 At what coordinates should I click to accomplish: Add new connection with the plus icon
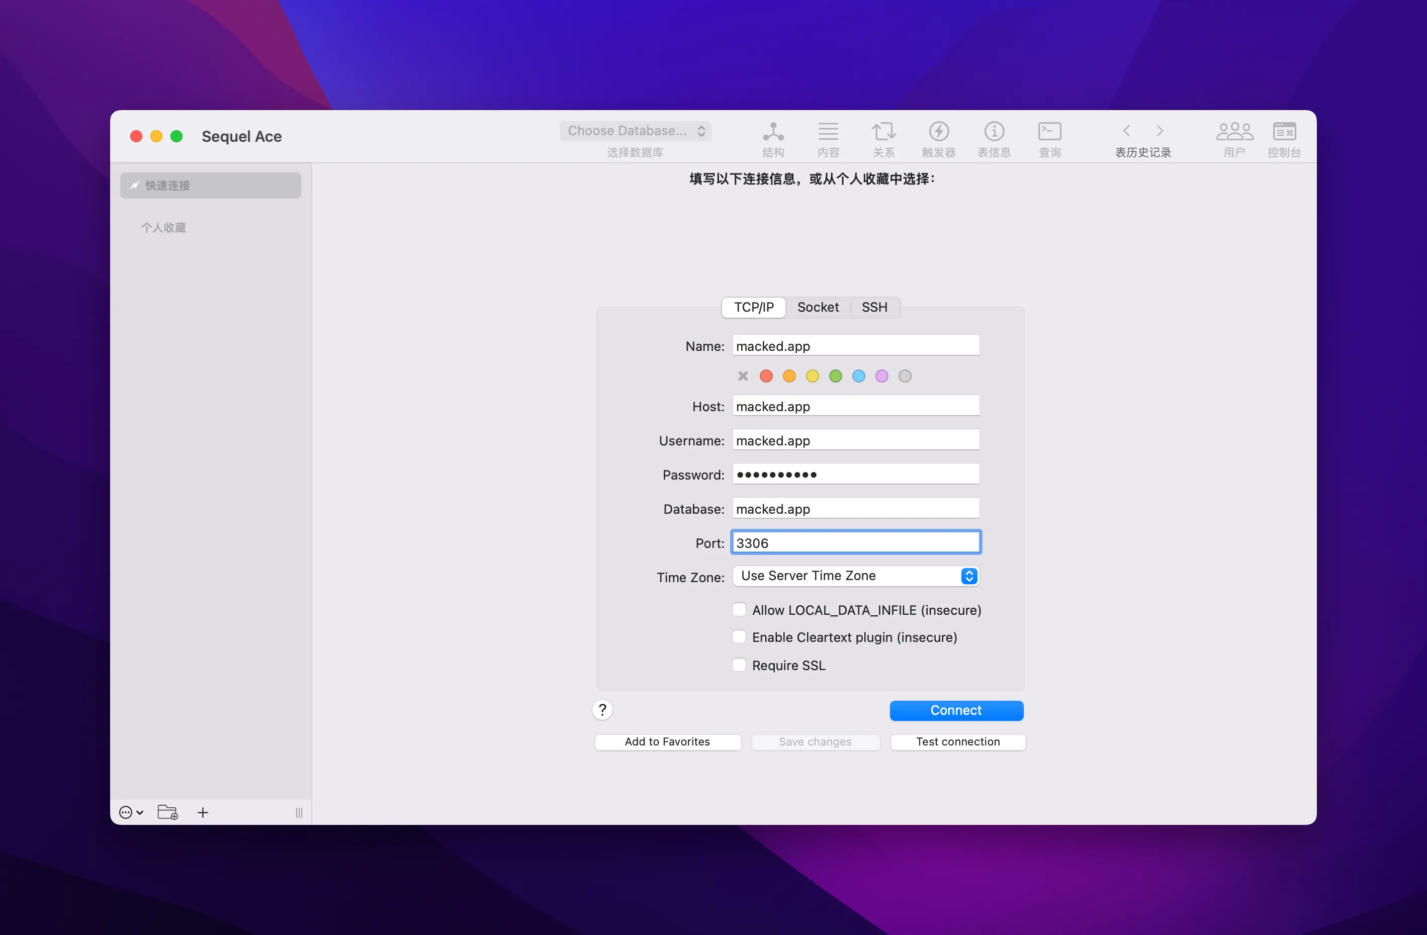tap(202, 813)
